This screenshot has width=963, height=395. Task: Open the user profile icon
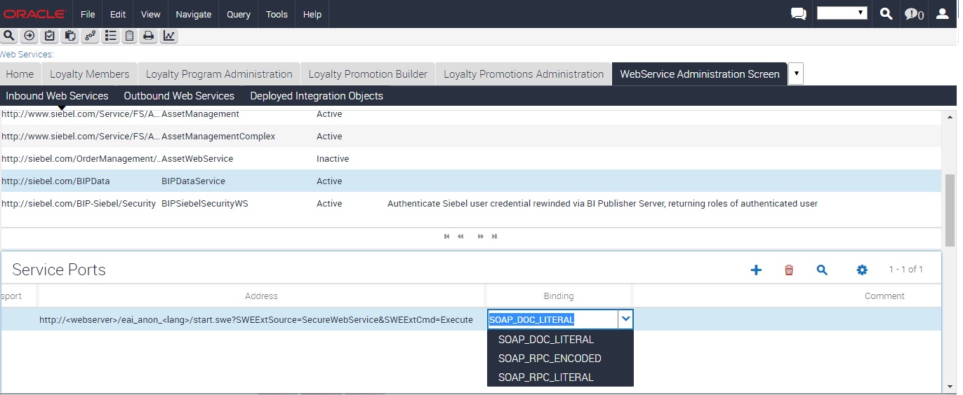pyautogui.click(x=943, y=14)
